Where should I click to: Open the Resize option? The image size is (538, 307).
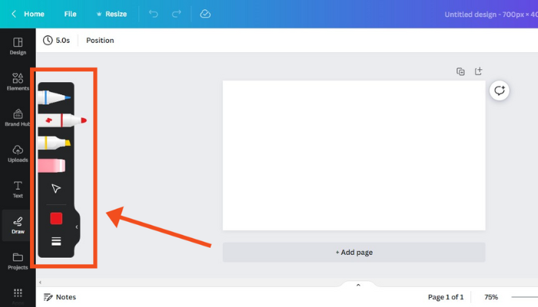click(x=111, y=14)
